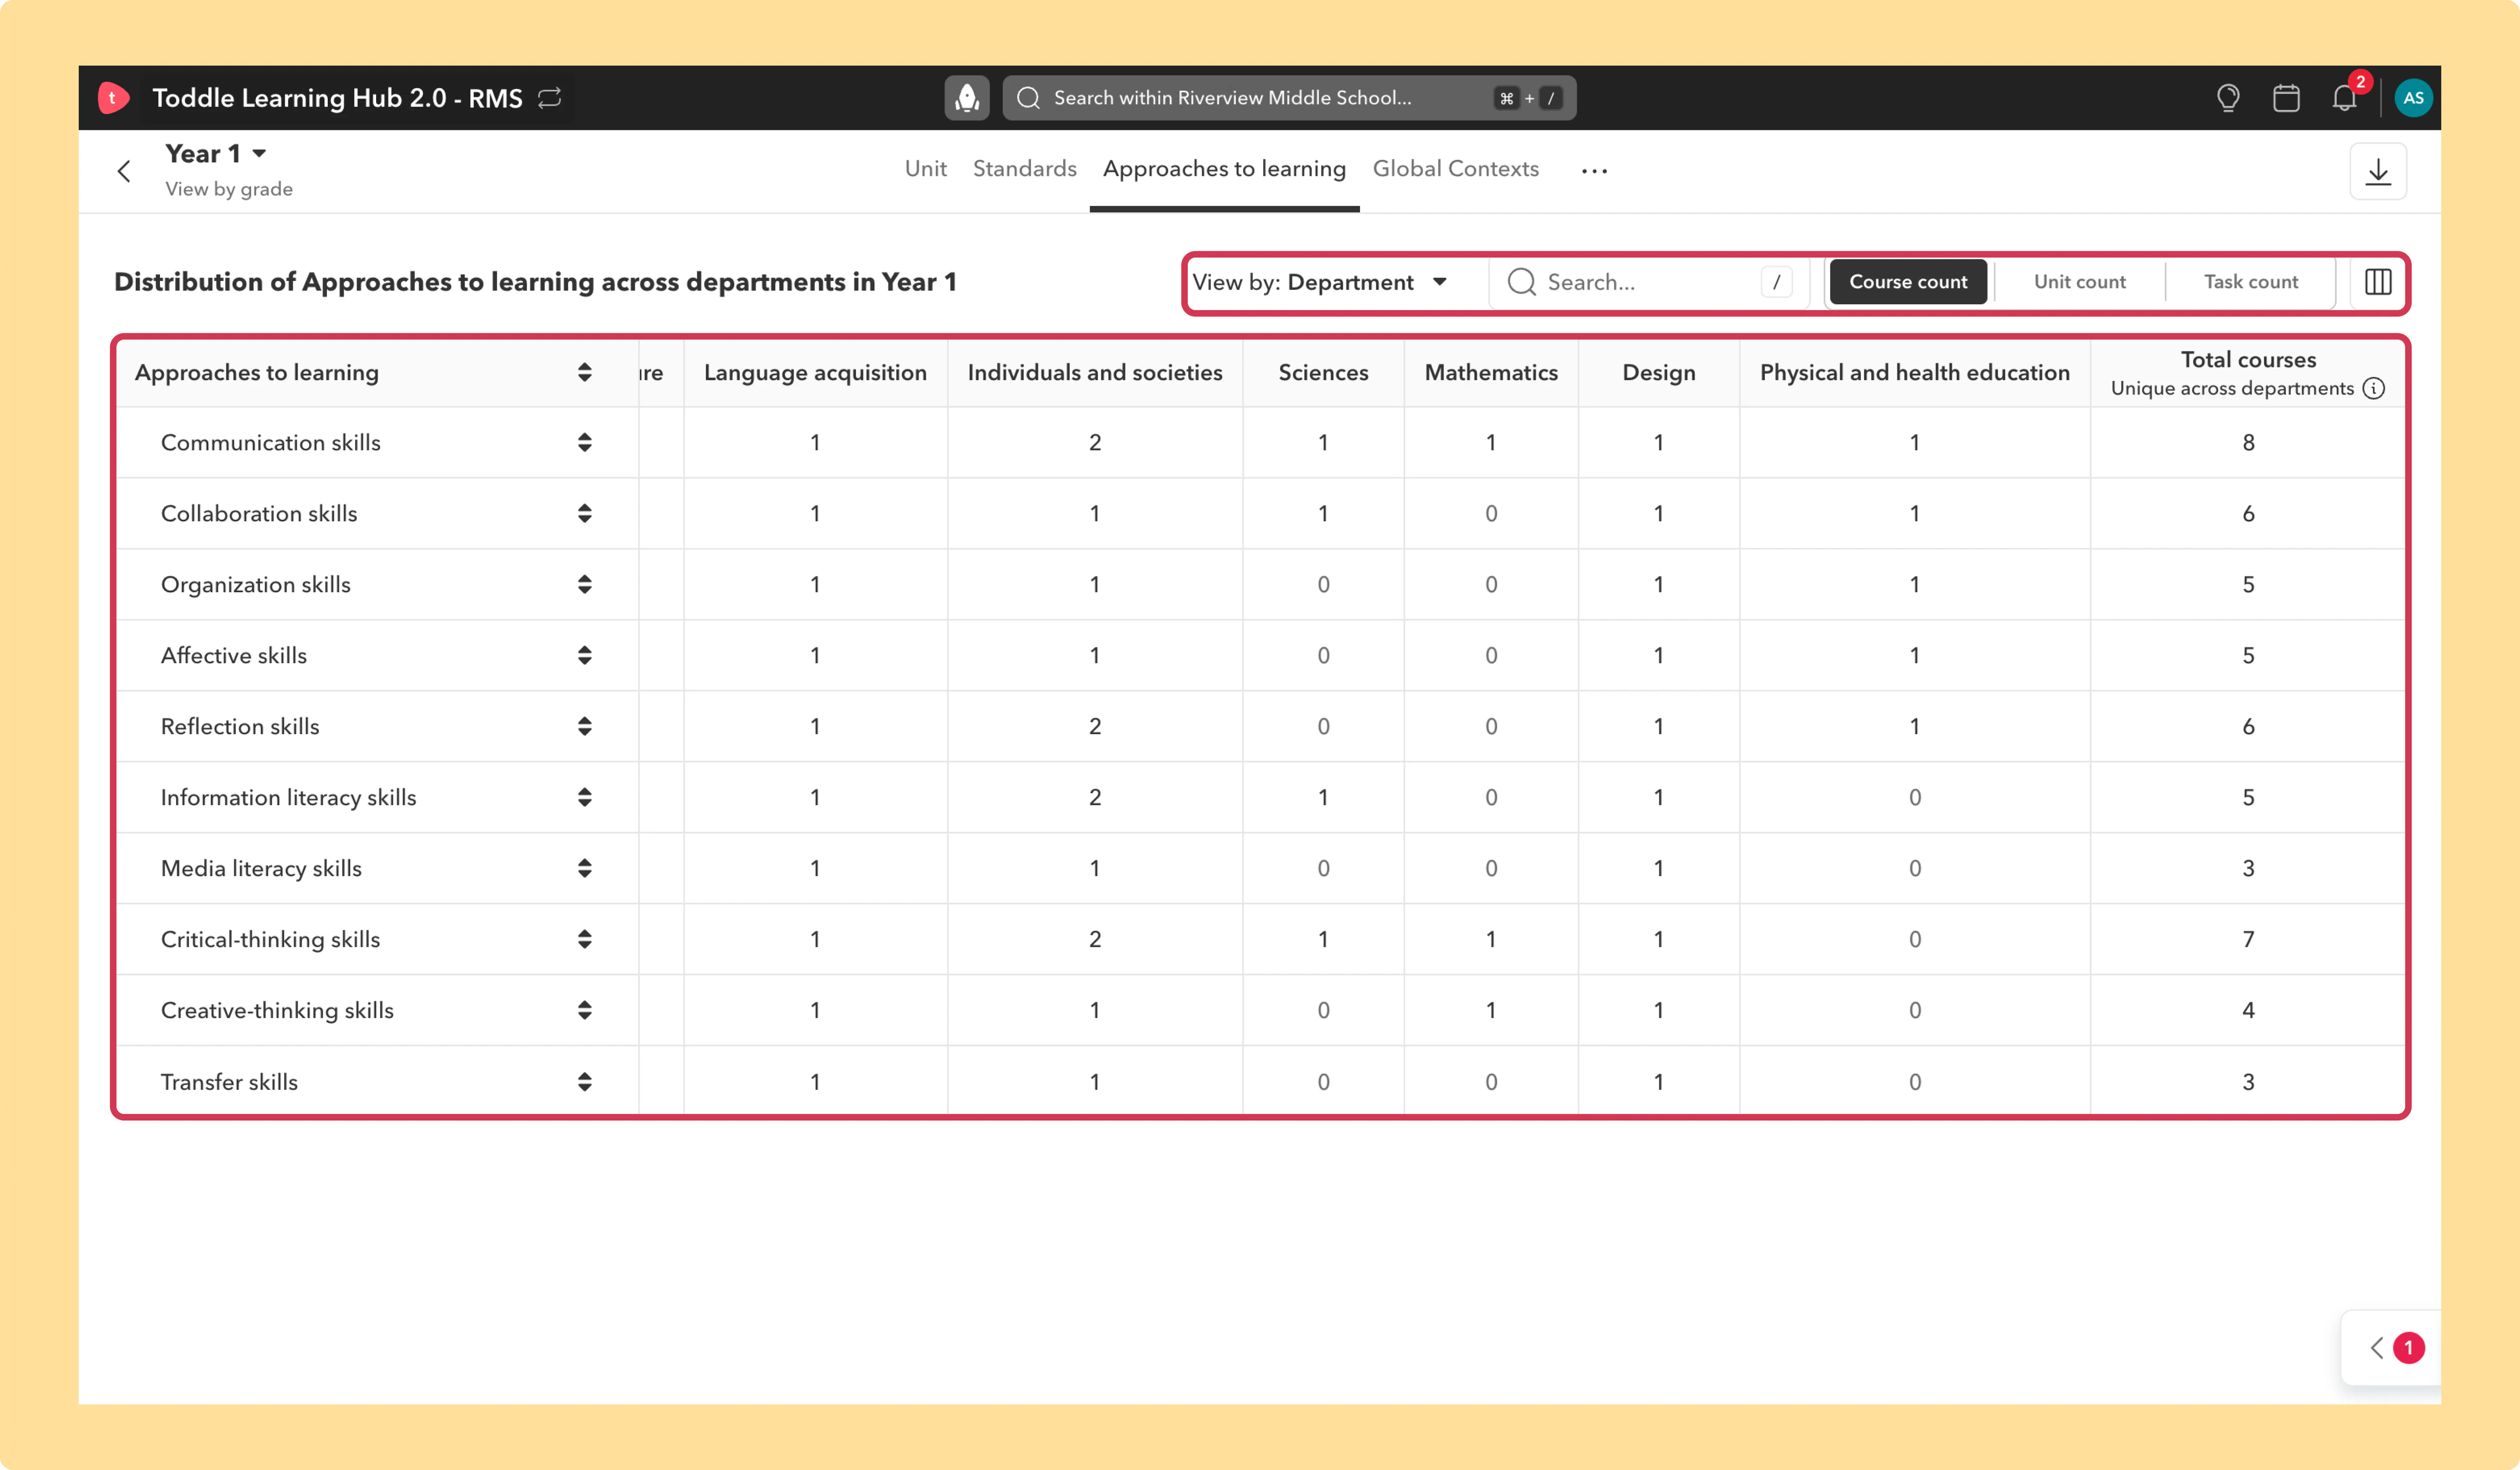The width and height of the screenshot is (2520, 1470).
Task: Expand Transfer skills row arrows
Action: [x=584, y=1081]
